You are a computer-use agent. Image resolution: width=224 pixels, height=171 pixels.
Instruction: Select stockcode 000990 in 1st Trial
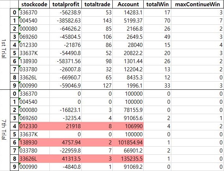pos(34,86)
